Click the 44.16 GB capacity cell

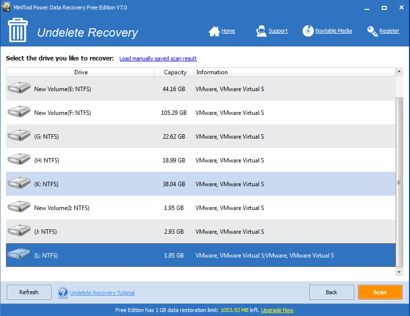(x=174, y=89)
